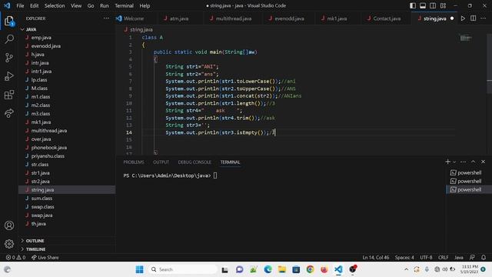492x277 pixels.
Task: Toggle panel layout icon in title bar
Action: click(x=423, y=5)
